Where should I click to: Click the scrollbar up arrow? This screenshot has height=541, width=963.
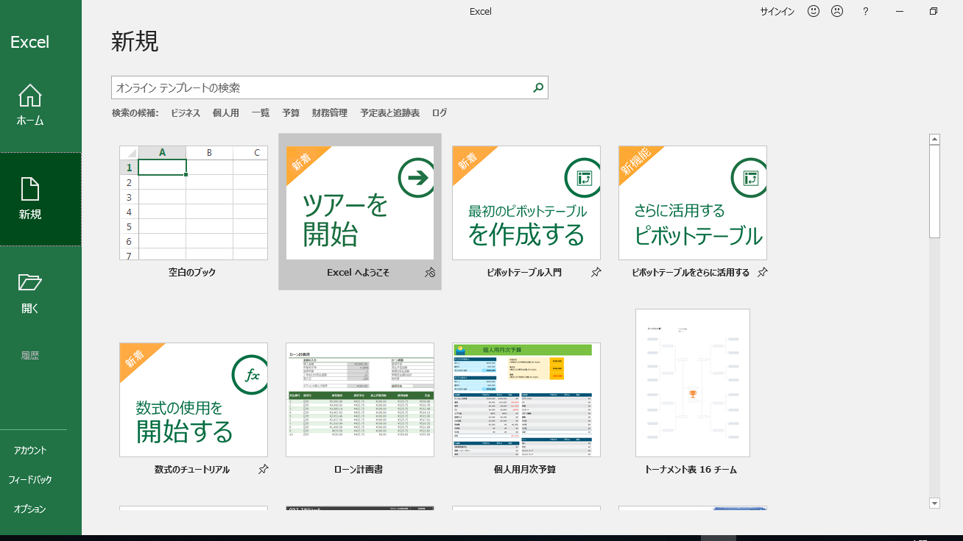point(935,139)
